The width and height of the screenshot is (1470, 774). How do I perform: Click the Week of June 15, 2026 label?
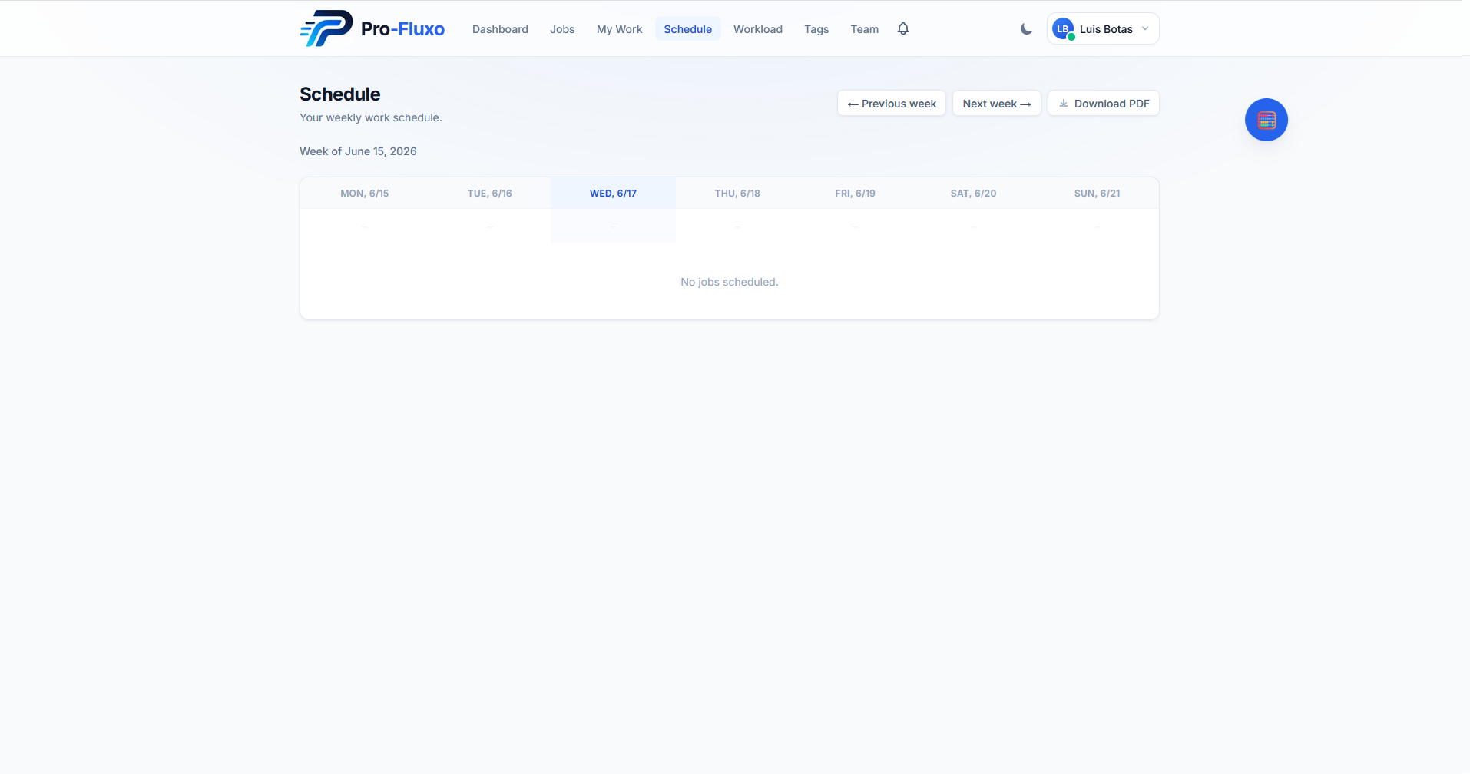point(358,151)
